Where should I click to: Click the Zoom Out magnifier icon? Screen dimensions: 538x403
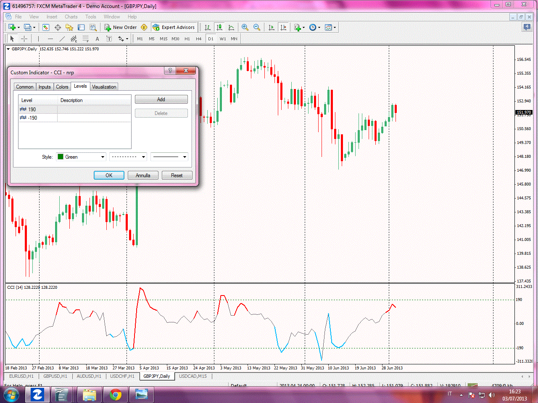pyautogui.click(x=257, y=27)
